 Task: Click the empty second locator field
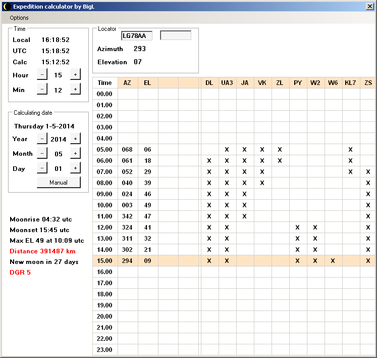pyautogui.click(x=176, y=35)
